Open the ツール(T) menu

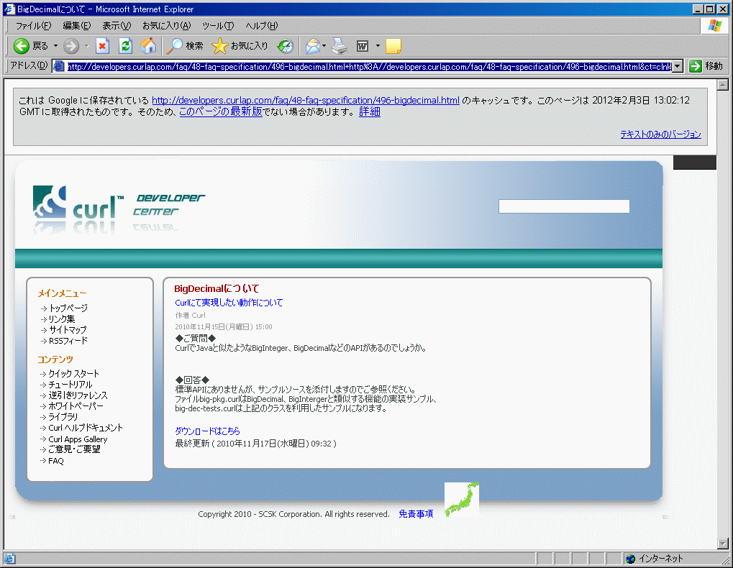(218, 26)
